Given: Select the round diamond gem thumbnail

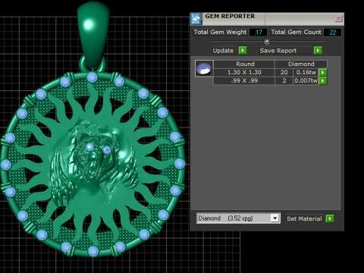Looking at the screenshot, I should 204,68.
